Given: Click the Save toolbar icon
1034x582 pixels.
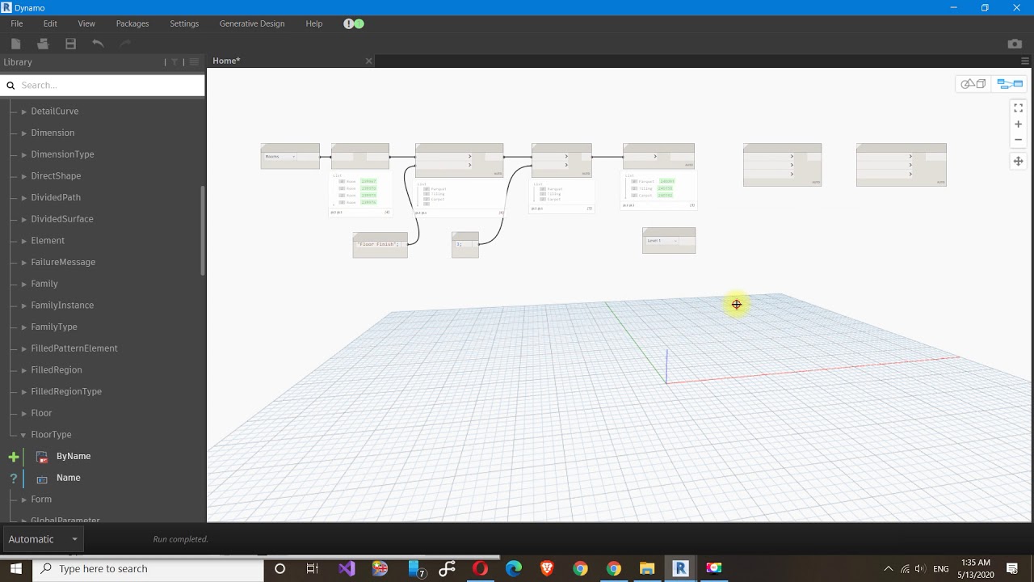Looking at the screenshot, I should pyautogui.click(x=71, y=44).
